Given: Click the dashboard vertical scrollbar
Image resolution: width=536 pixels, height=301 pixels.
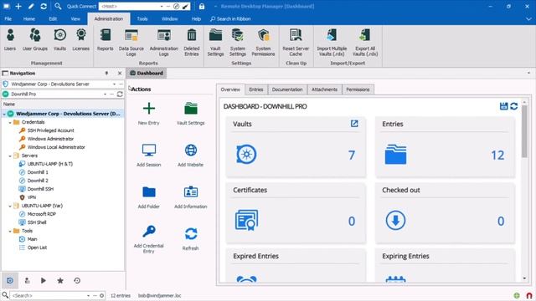Looking at the screenshot, I should tap(525, 131).
